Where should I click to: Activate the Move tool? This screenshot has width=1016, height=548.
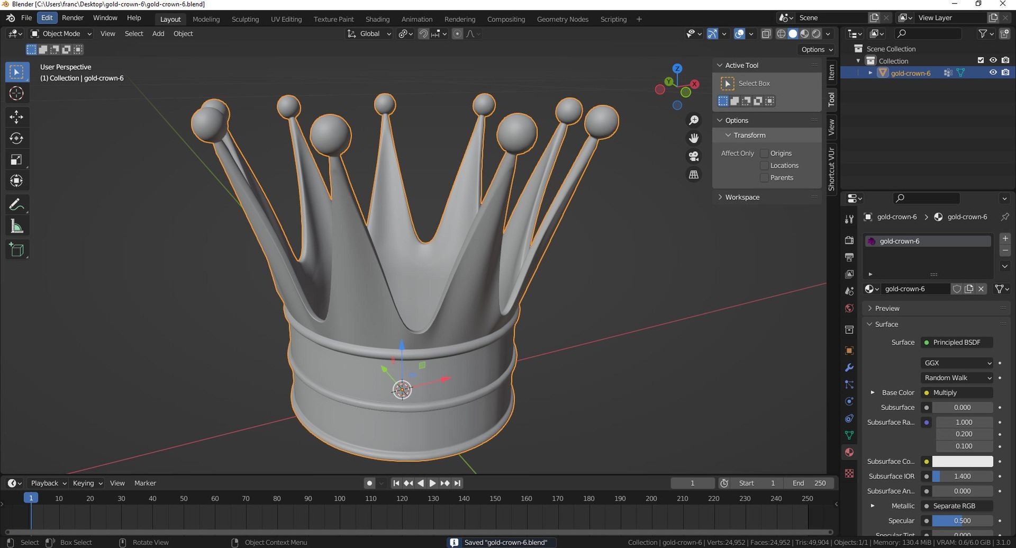[x=16, y=117]
